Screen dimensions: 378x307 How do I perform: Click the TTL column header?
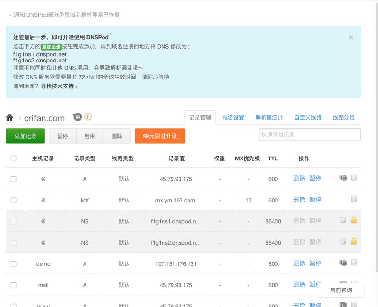point(273,158)
